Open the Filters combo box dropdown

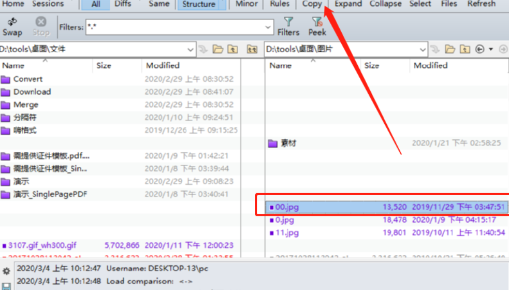tap(268, 27)
